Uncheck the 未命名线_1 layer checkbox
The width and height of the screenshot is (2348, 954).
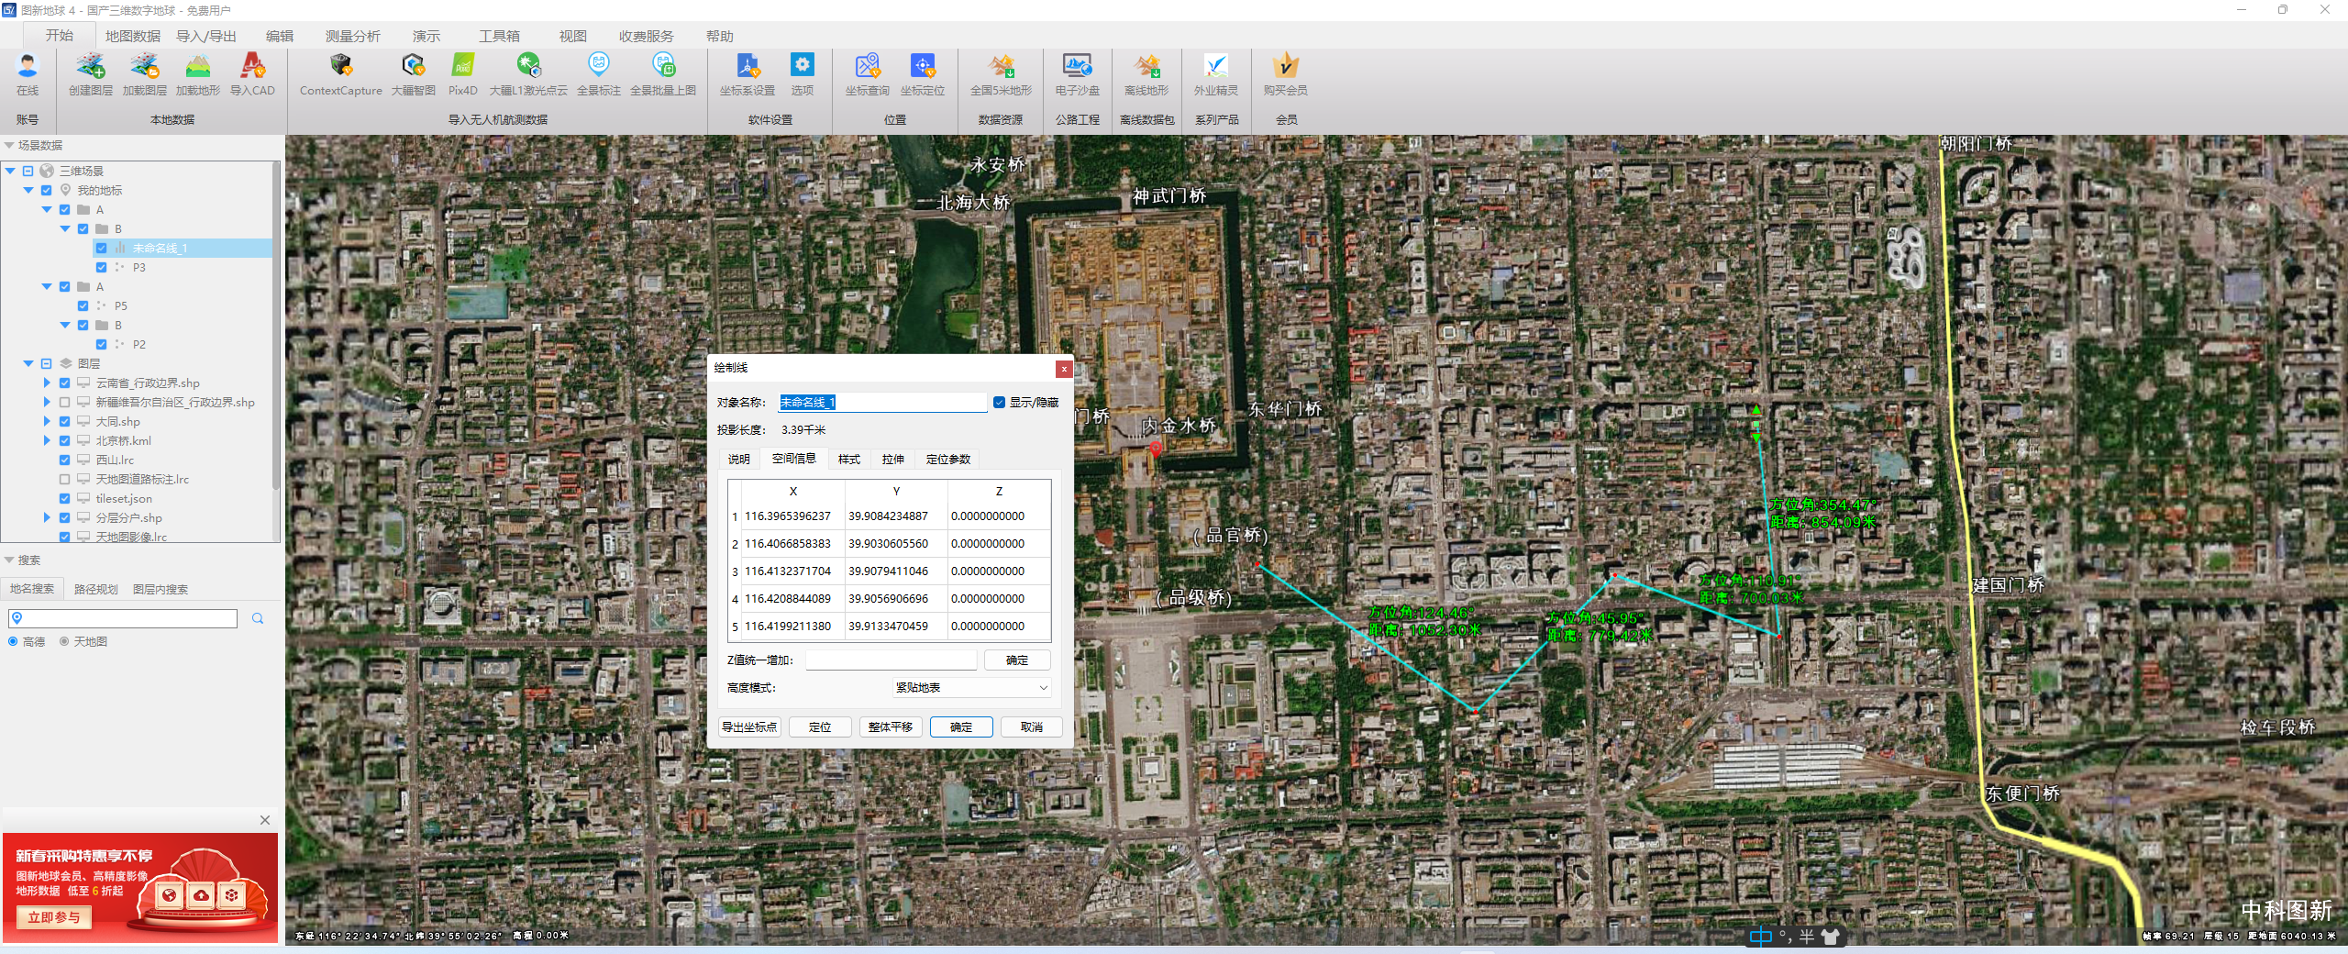tap(101, 248)
